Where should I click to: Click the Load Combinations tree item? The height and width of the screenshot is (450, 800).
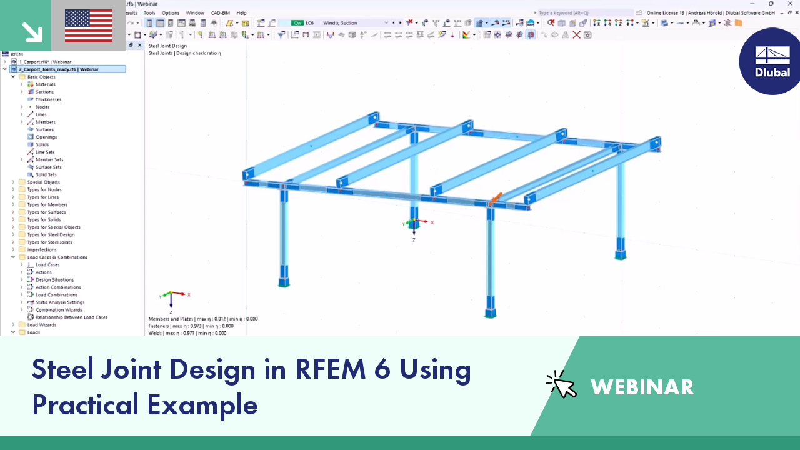click(x=56, y=294)
